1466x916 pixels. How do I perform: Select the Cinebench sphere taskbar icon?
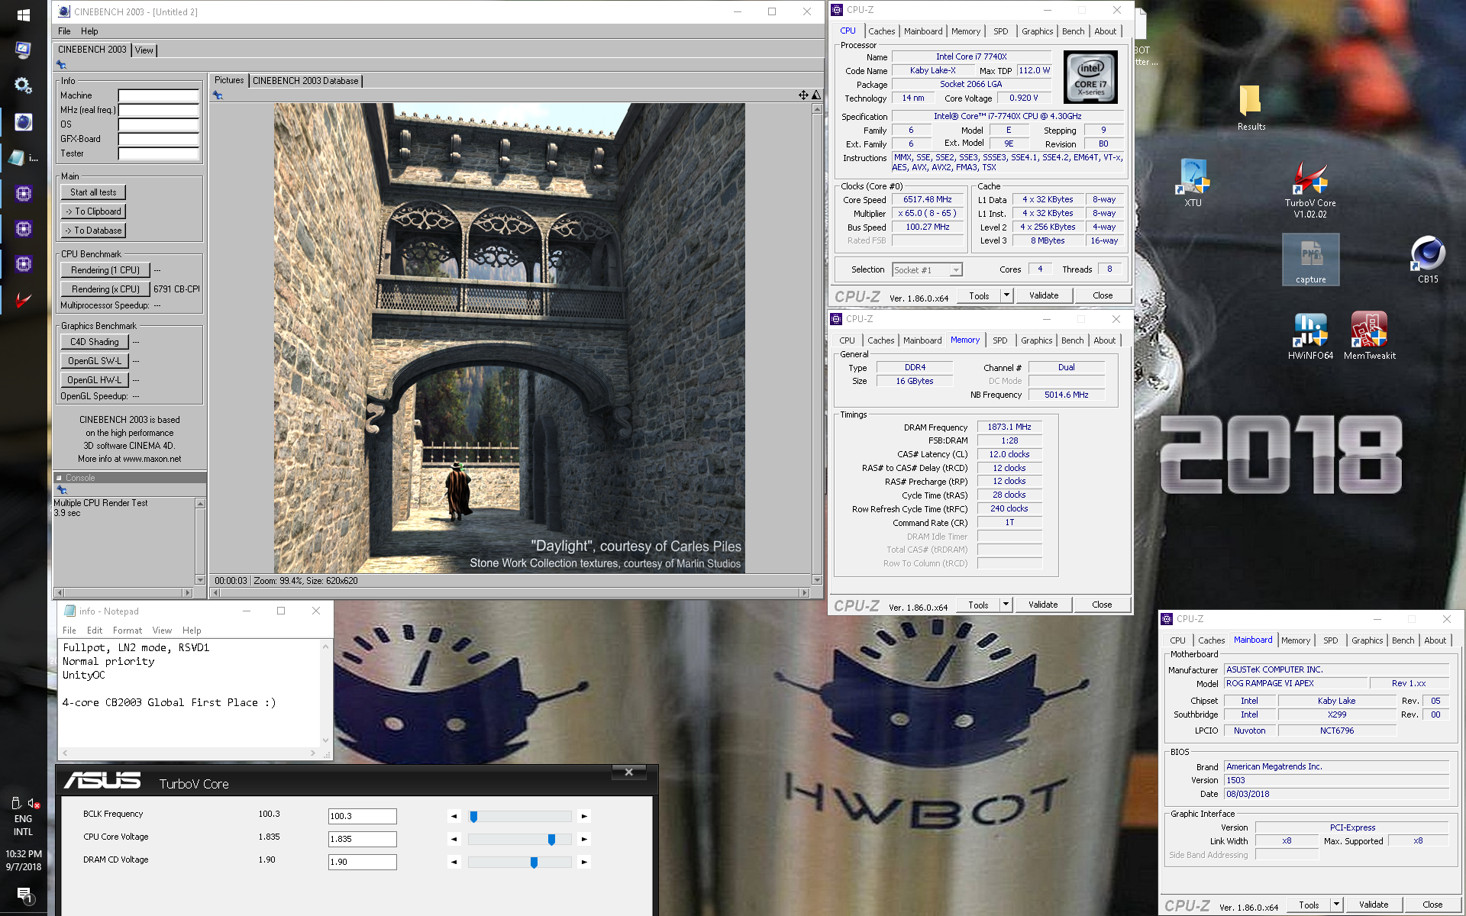coord(24,122)
